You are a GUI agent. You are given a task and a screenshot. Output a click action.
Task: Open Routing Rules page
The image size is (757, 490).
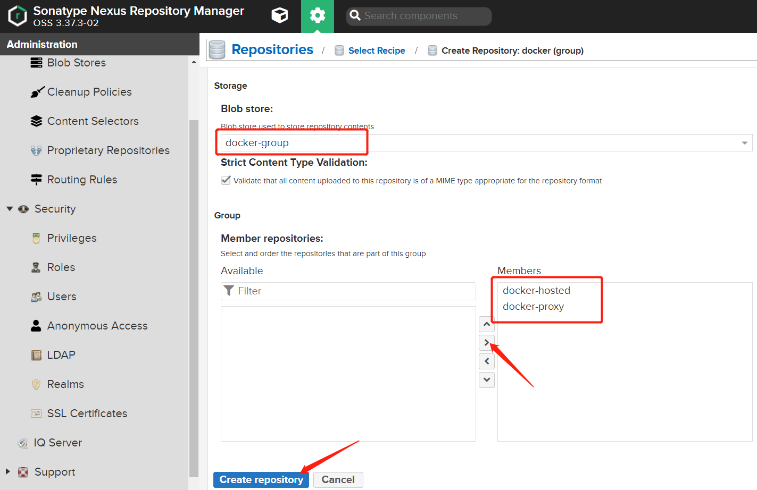[x=82, y=180]
